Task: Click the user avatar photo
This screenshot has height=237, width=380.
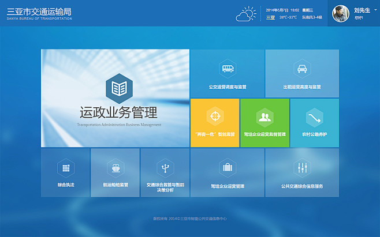Action: tap(341, 14)
